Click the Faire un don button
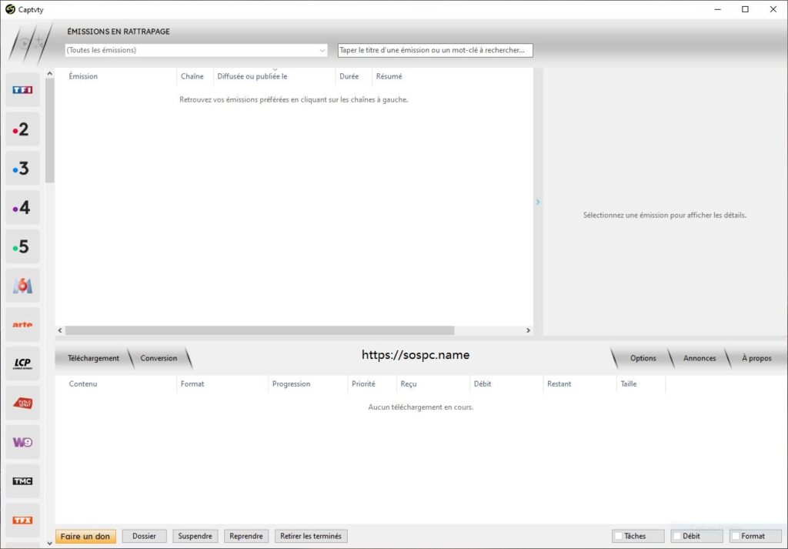This screenshot has width=788, height=549. (85, 537)
